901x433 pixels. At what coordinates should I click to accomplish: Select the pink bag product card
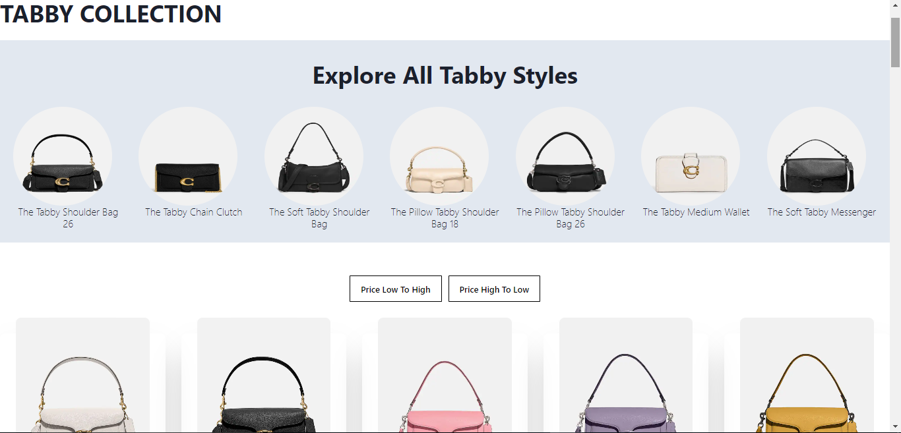445,376
